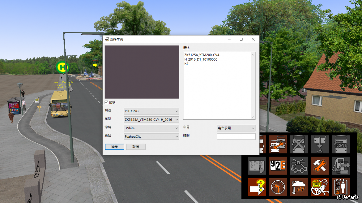Click the 92E license plate icon
Viewport: 362px width, 203px height.
point(278,166)
